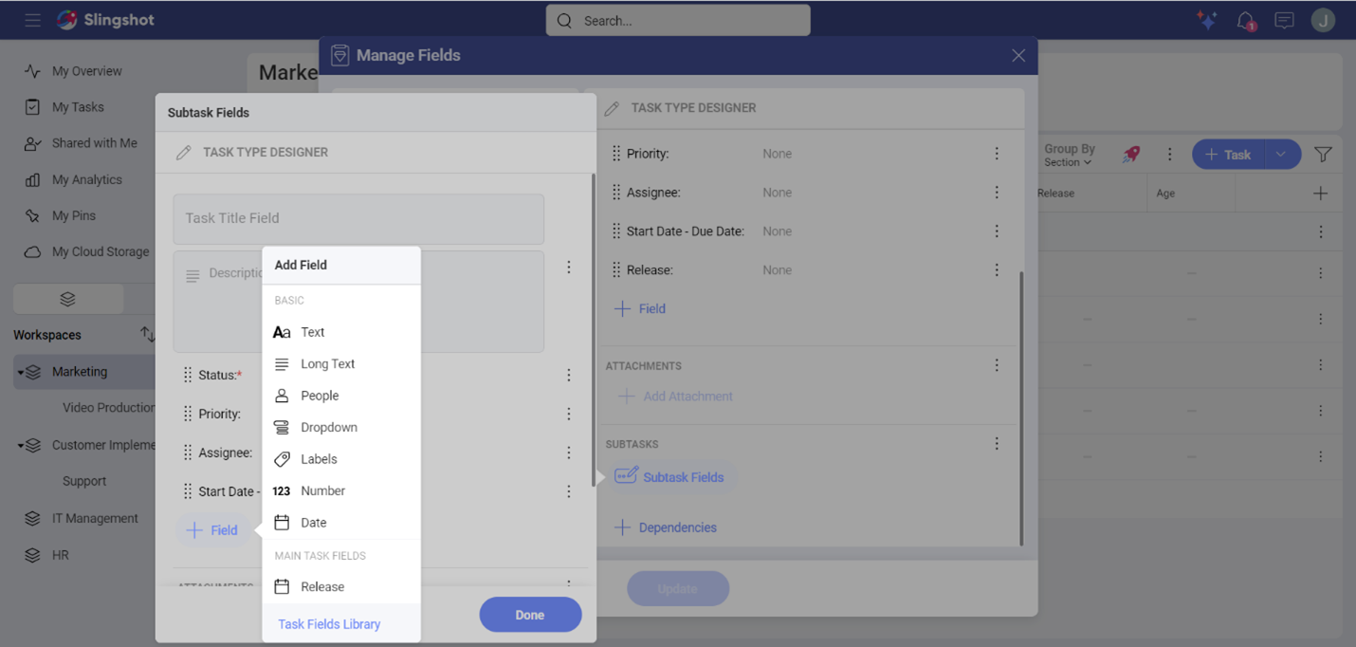Click in the Search box
Viewport: 1356px width, 647px height.
(x=678, y=20)
